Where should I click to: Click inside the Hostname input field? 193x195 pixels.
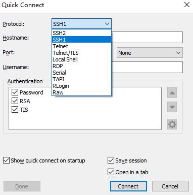click(147, 38)
